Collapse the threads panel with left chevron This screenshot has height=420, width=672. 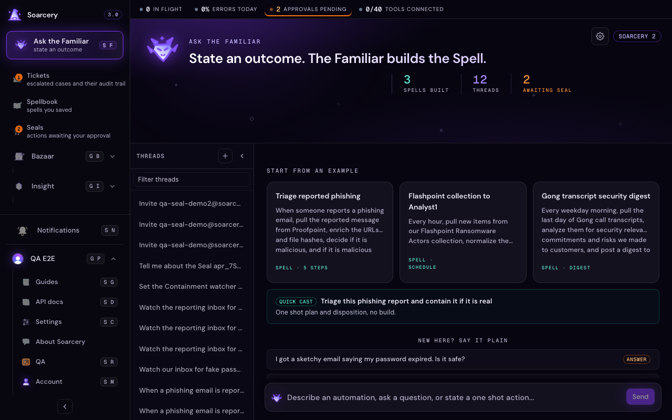(x=242, y=156)
